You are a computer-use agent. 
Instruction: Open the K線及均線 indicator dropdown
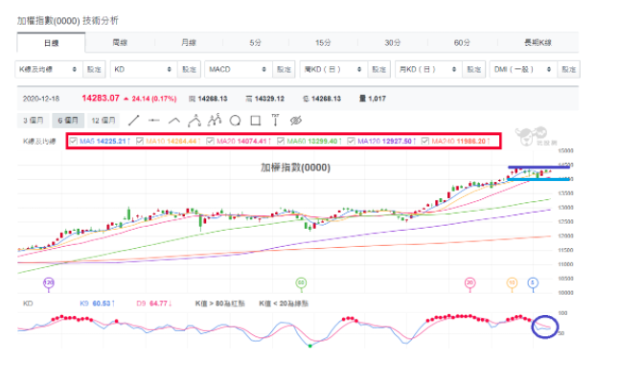(x=49, y=69)
